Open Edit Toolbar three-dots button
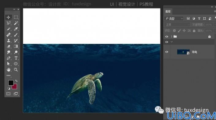The height and width of the screenshot is (120, 216). coord(8,75)
